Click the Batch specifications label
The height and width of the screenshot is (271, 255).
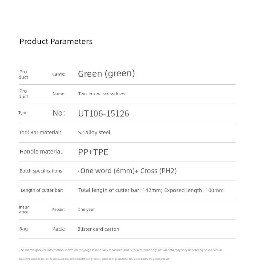point(42,171)
